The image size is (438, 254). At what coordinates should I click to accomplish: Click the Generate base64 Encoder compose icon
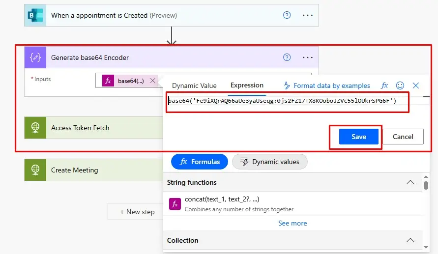pyautogui.click(x=35, y=57)
